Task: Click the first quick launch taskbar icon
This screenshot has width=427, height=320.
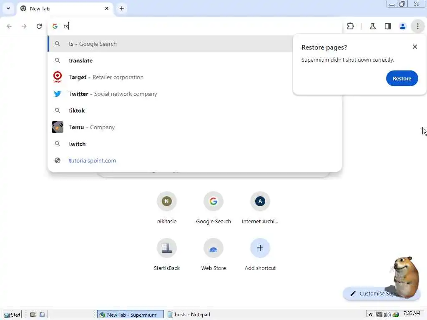Action: (x=33, y=315)
